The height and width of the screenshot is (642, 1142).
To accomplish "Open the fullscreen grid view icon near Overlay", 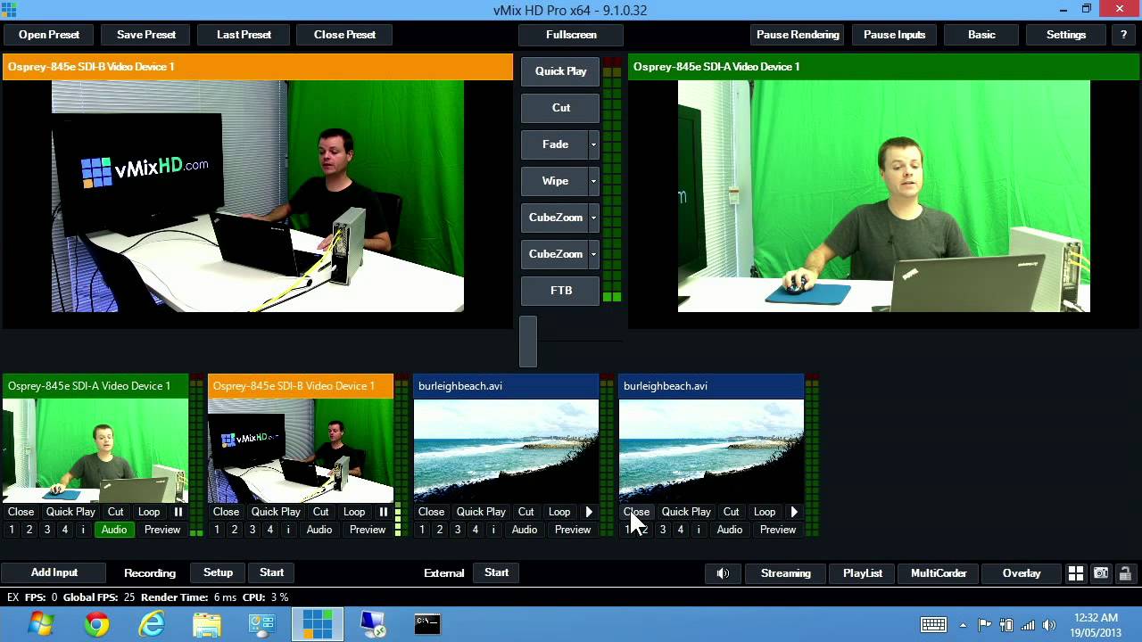I will pyautogui.click(x=1075, y=573).
